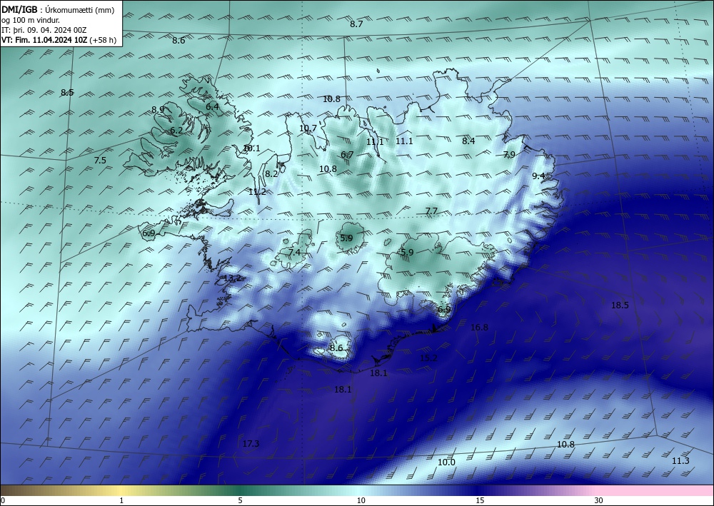The width and height of the screenshot is (714, 506).
Task: Select the 18.5 value label
Action: click(620, 305)
